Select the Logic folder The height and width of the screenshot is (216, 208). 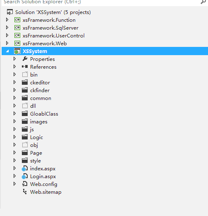36,137
